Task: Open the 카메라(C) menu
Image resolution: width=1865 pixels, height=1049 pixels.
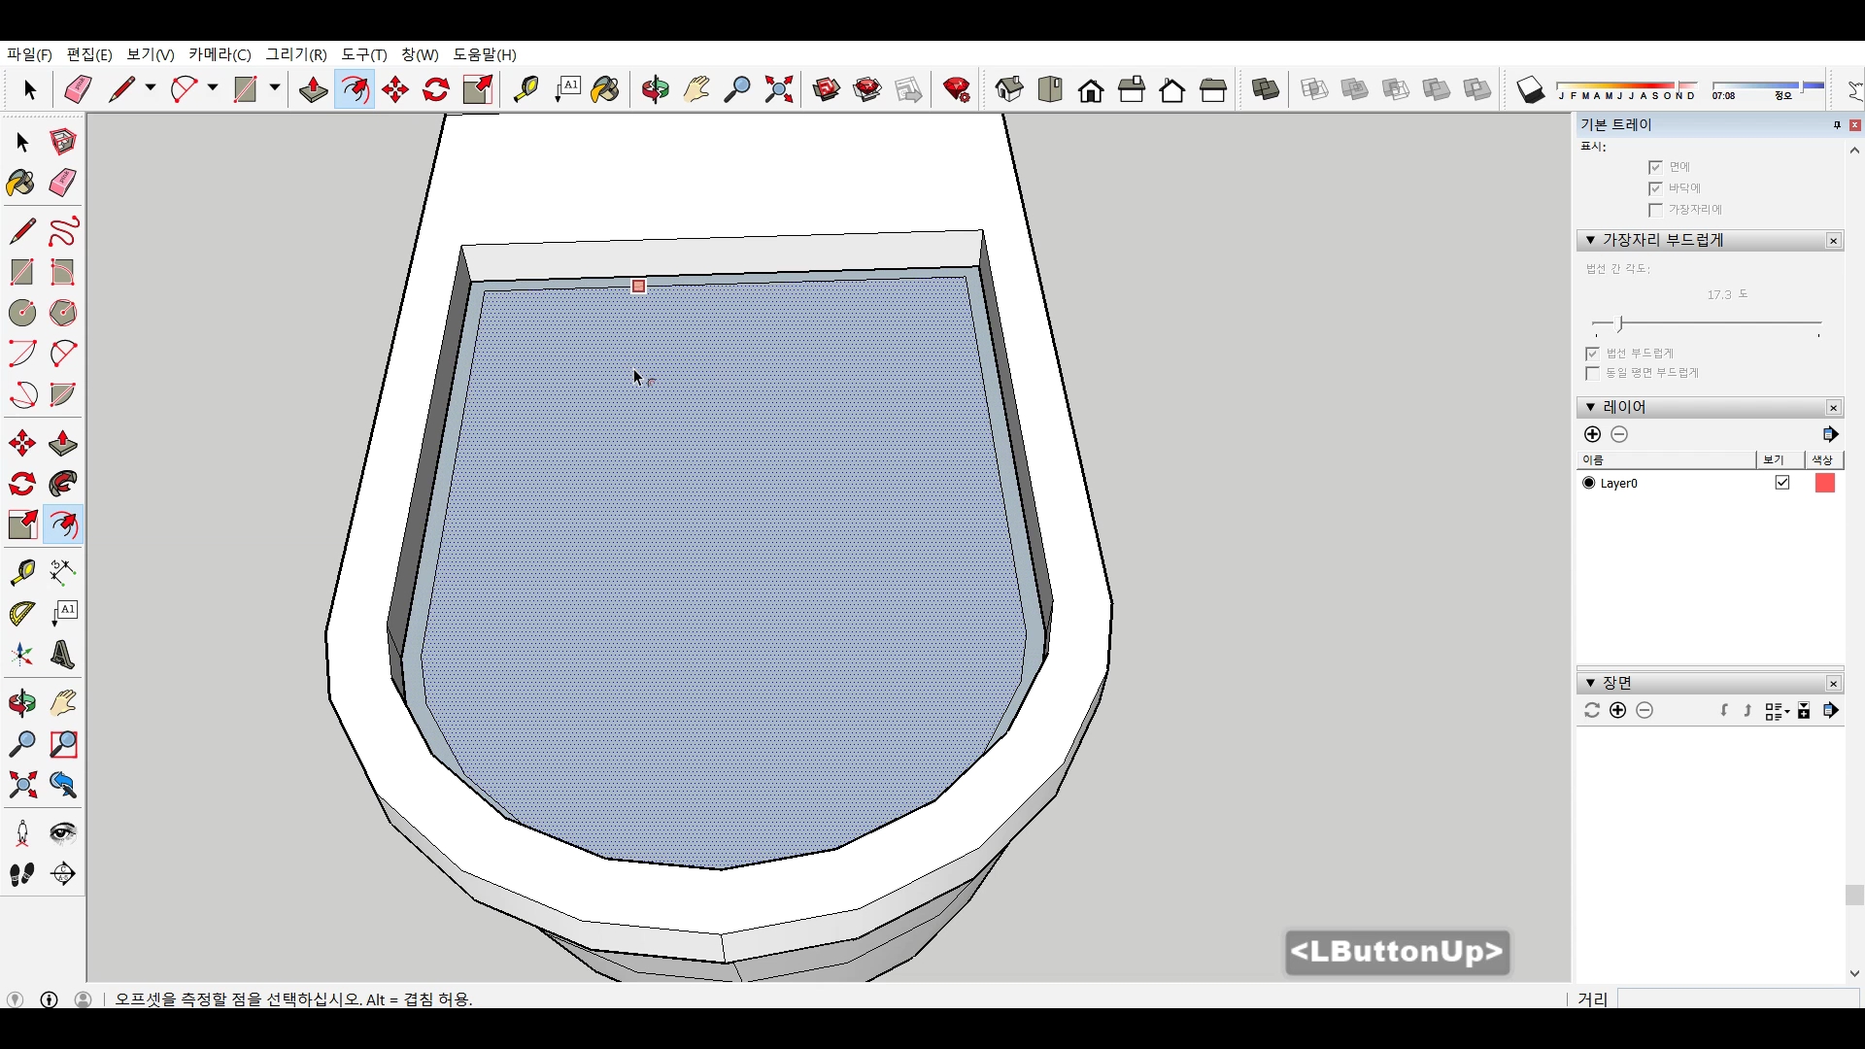Action: 220,54
